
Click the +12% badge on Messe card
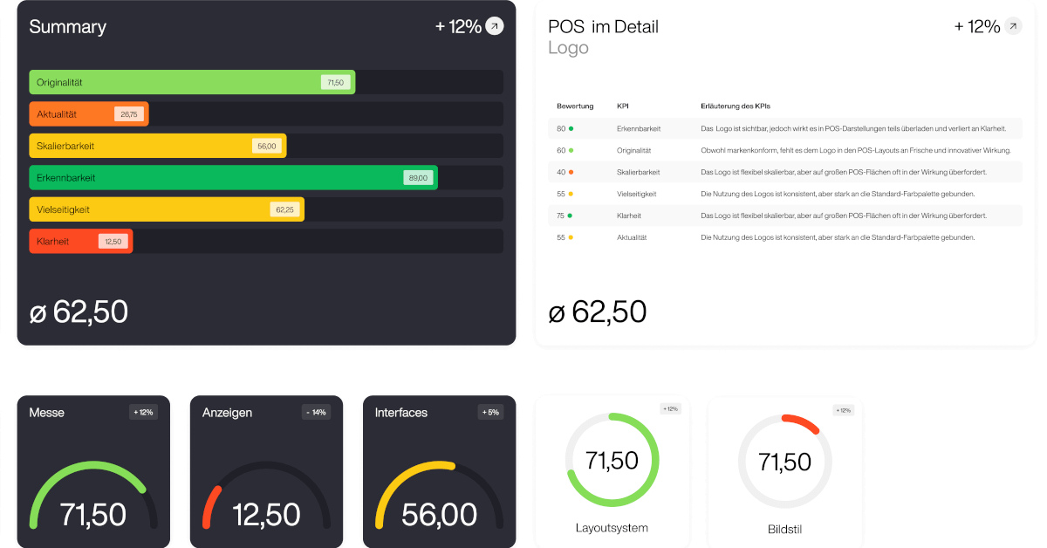tap(143, 412)
